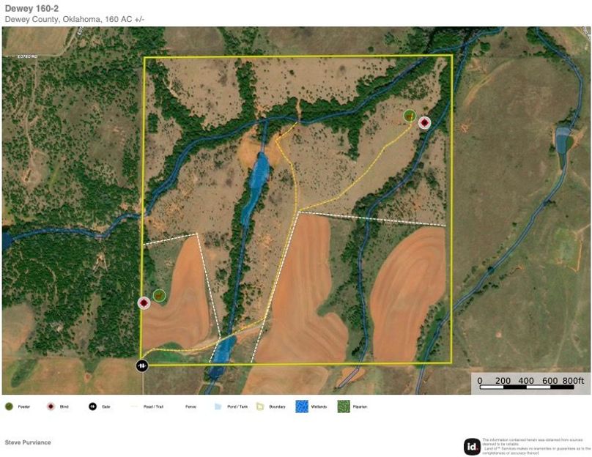Click the feeder marker in the northeast corner
Image resolution: width=592 pixels, height=457 pixels.
[410, 116]
